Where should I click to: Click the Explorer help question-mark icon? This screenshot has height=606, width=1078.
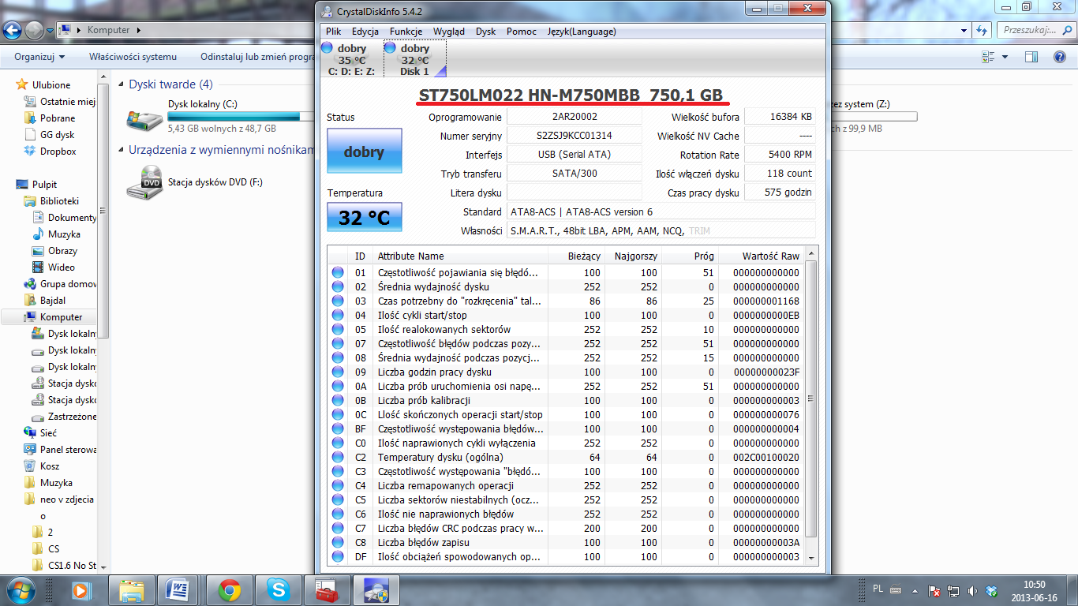pyautogui.click(x=1061, y=57)
